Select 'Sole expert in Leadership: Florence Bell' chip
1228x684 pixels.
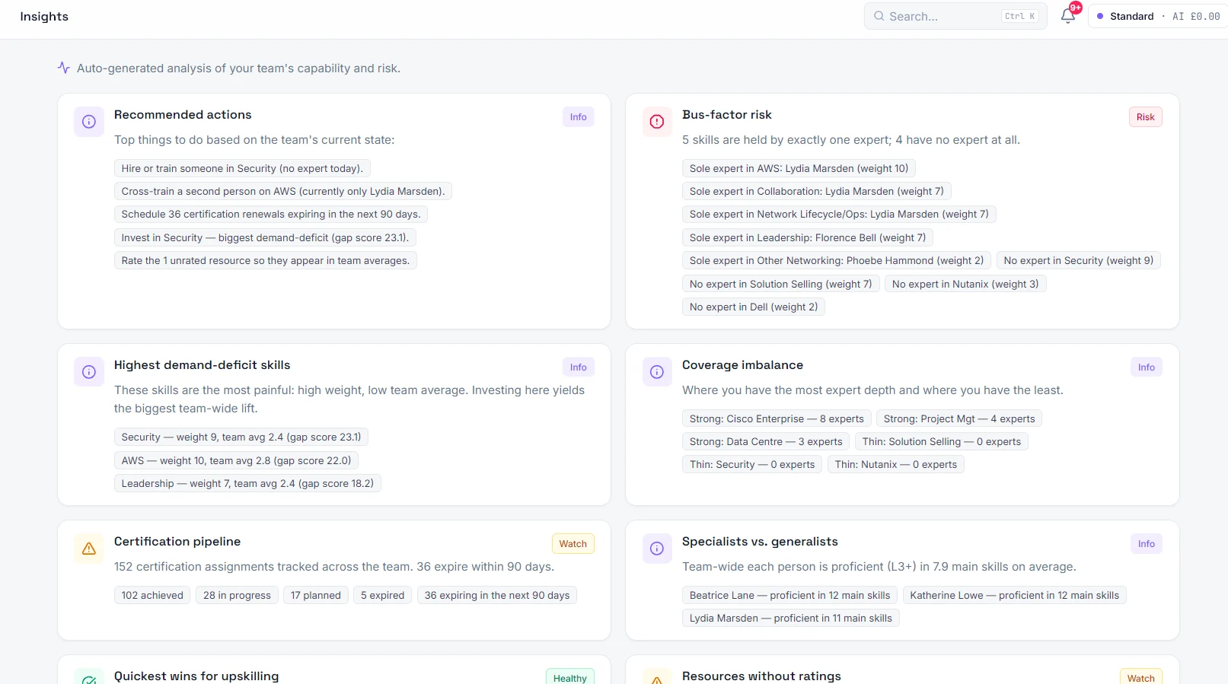click(x=808, y=238)
